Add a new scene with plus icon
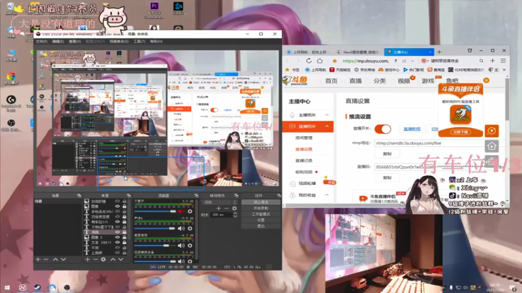This screenshot has height=293, width=522. click(38, 259)
